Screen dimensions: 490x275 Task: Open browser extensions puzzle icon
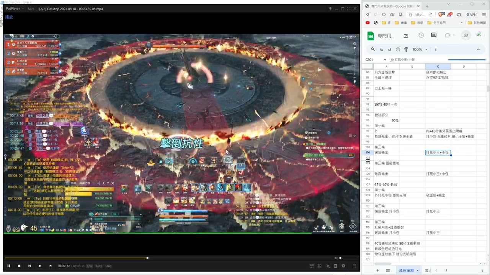coord(459,15)
